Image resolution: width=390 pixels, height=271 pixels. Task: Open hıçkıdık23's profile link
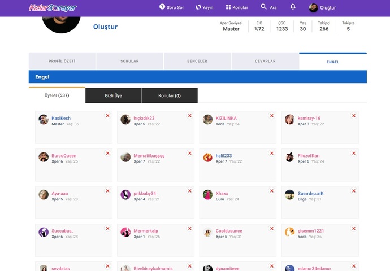pos(144,118)
